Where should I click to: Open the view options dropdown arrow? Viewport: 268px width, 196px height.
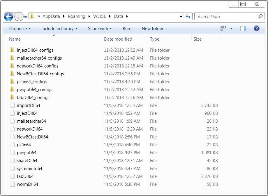(231, 28)
